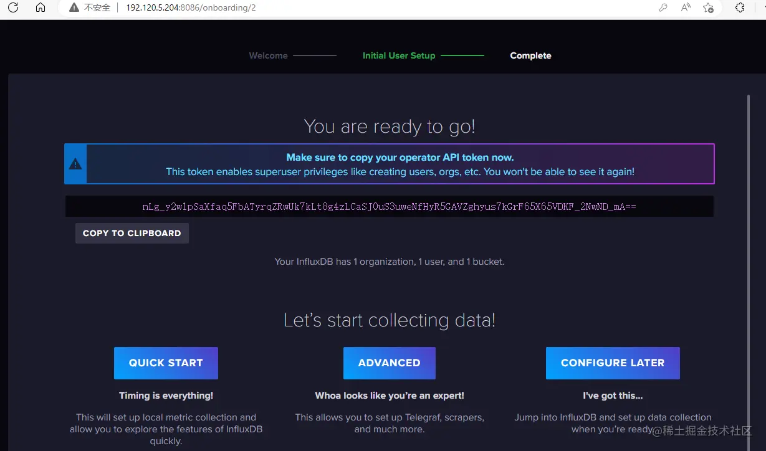Add page to favorites star icon
Viewport: 766px width, 451px height.
(x=708, y=8)
